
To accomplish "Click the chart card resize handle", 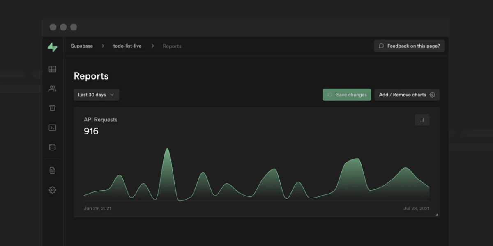I will (437, 214).
